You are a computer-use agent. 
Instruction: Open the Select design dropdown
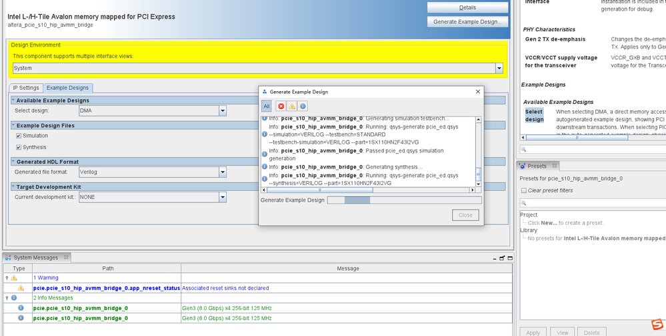[x=223, y=111]
